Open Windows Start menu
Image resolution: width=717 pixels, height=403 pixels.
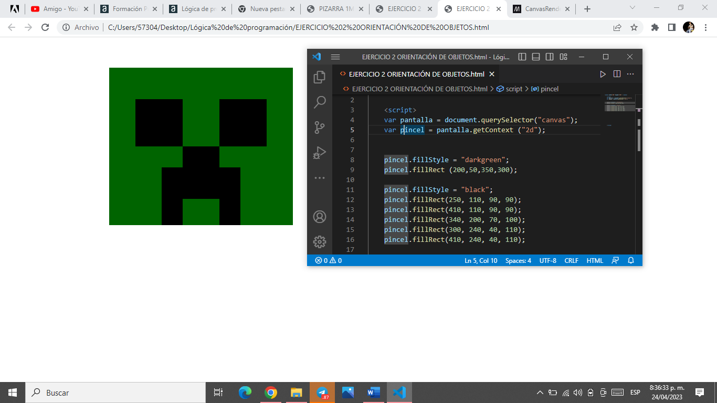(13, 392)
